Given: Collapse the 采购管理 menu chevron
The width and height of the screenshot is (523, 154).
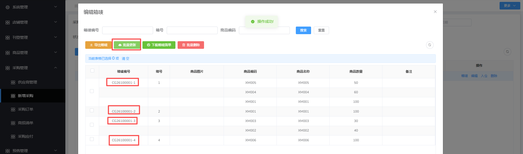Looking at the screenshot, I should 56,68.
